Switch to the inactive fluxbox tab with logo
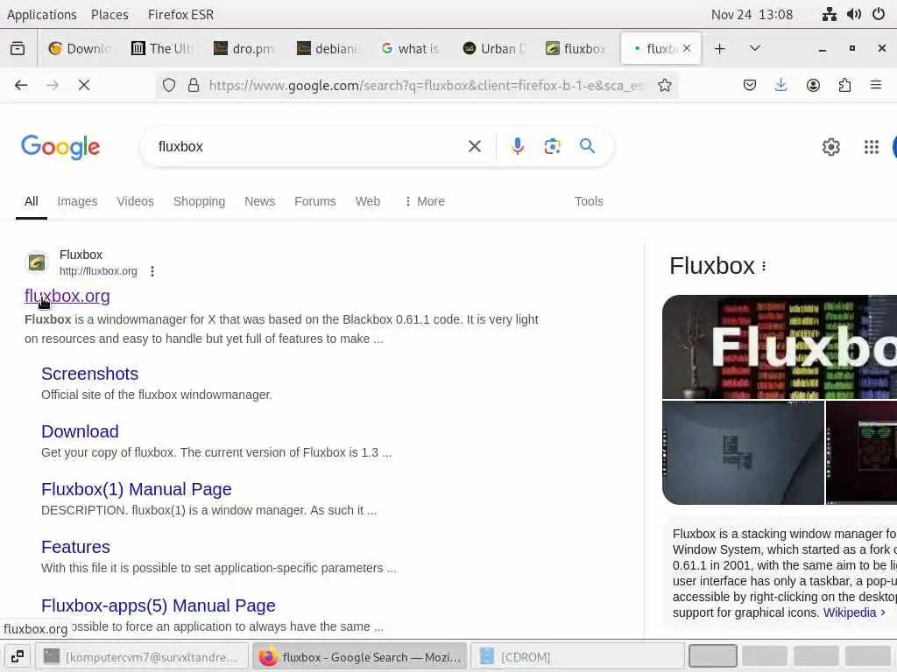The width and height of the screenshot is (897, 672). tap(576, 49)
